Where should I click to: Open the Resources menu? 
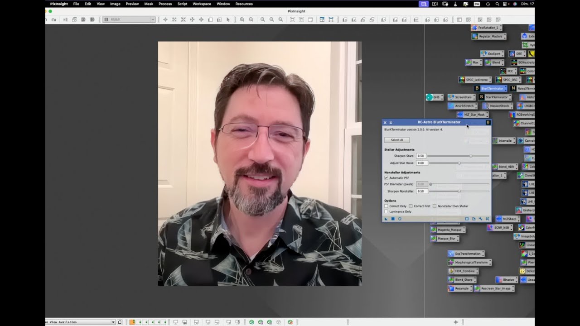[244, 4]
